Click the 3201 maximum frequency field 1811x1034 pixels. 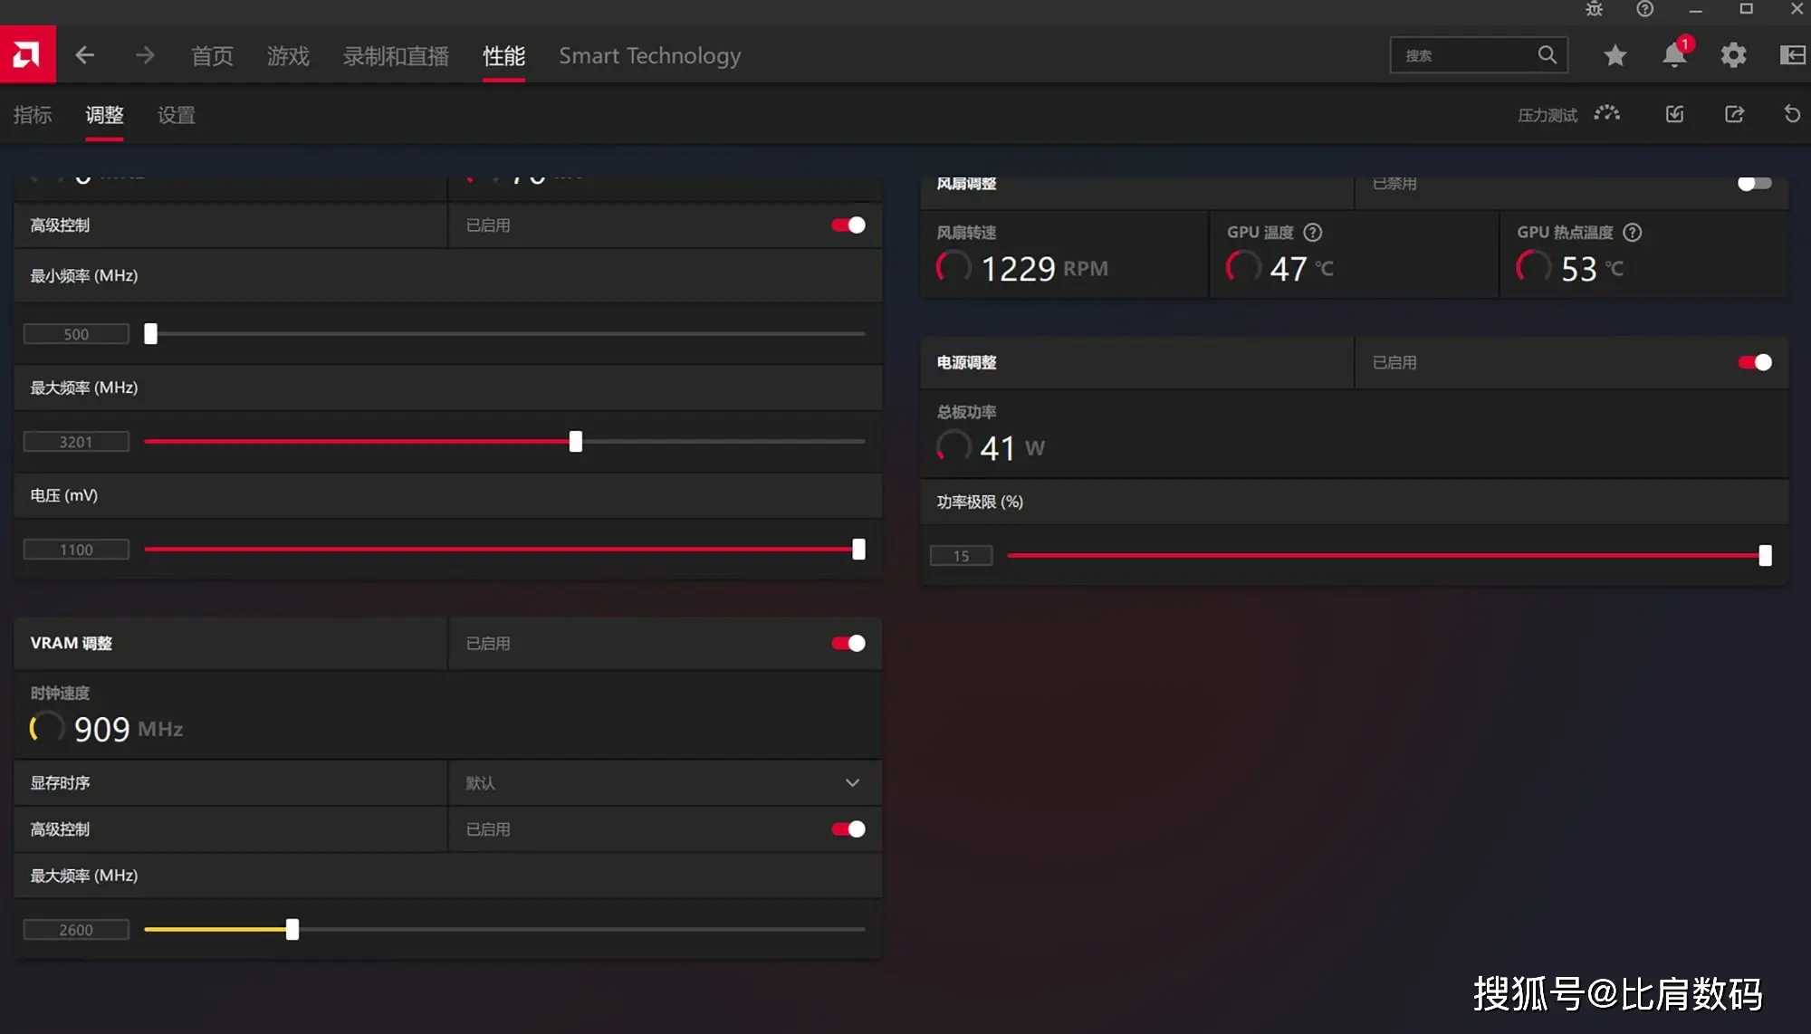76,442
